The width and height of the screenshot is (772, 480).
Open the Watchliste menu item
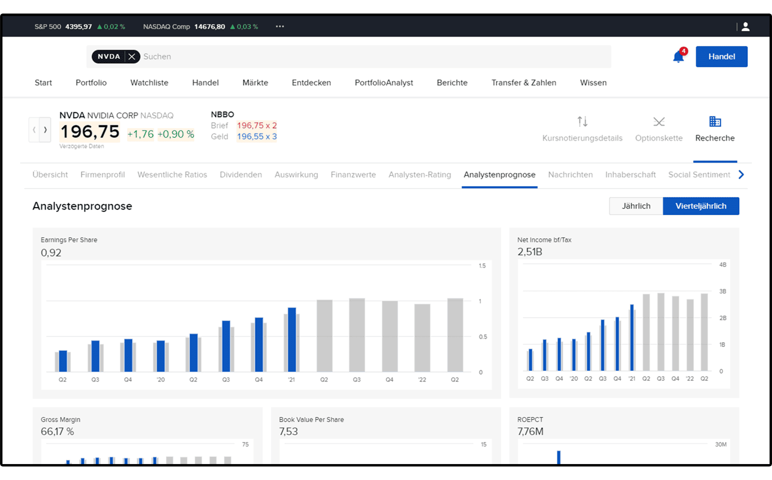(149, 82)
